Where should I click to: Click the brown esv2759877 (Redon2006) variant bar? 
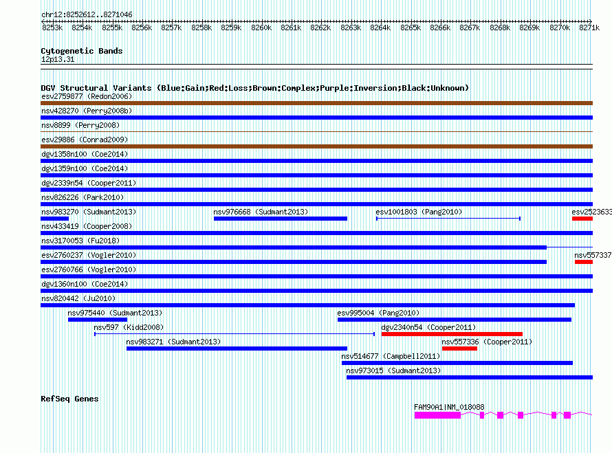[x=316, y=103]
